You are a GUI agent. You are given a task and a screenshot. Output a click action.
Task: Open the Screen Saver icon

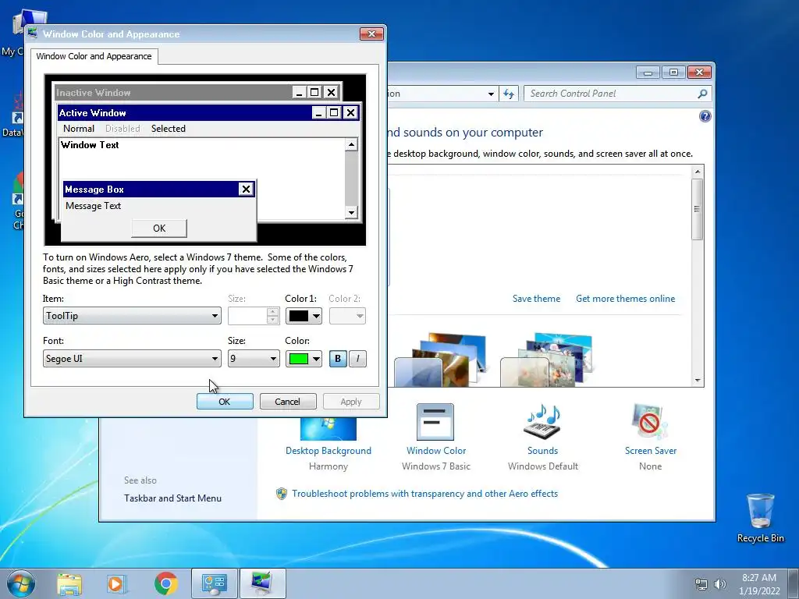pos(650,422)
